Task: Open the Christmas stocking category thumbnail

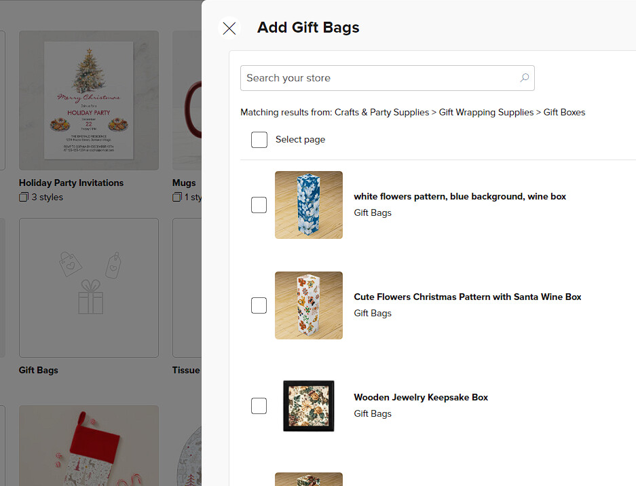Action: pos(89,445)
